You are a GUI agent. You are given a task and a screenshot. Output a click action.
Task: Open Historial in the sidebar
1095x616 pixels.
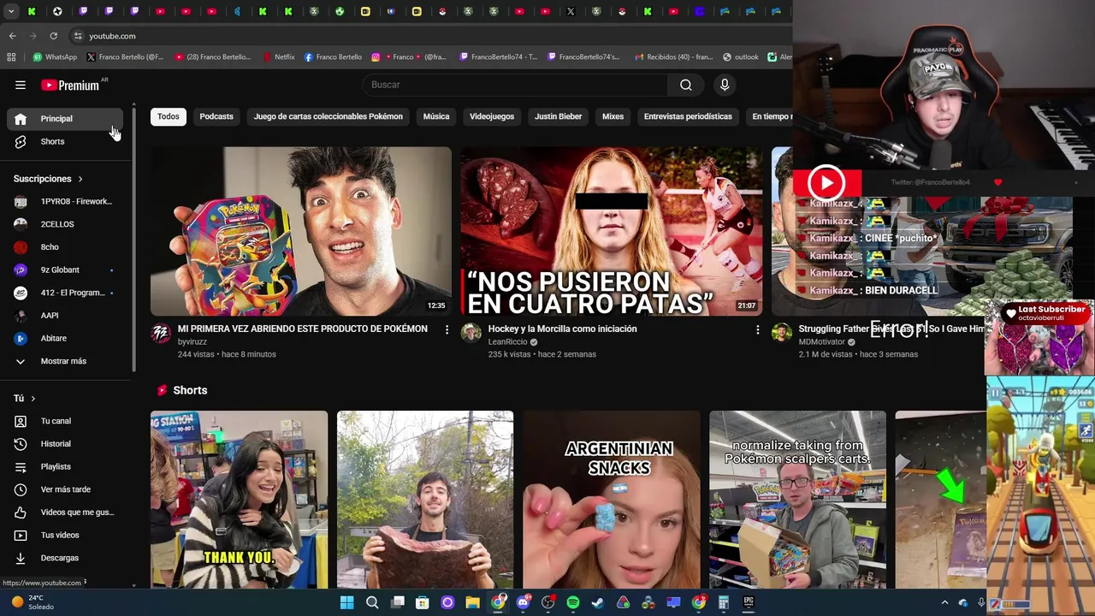65,444
